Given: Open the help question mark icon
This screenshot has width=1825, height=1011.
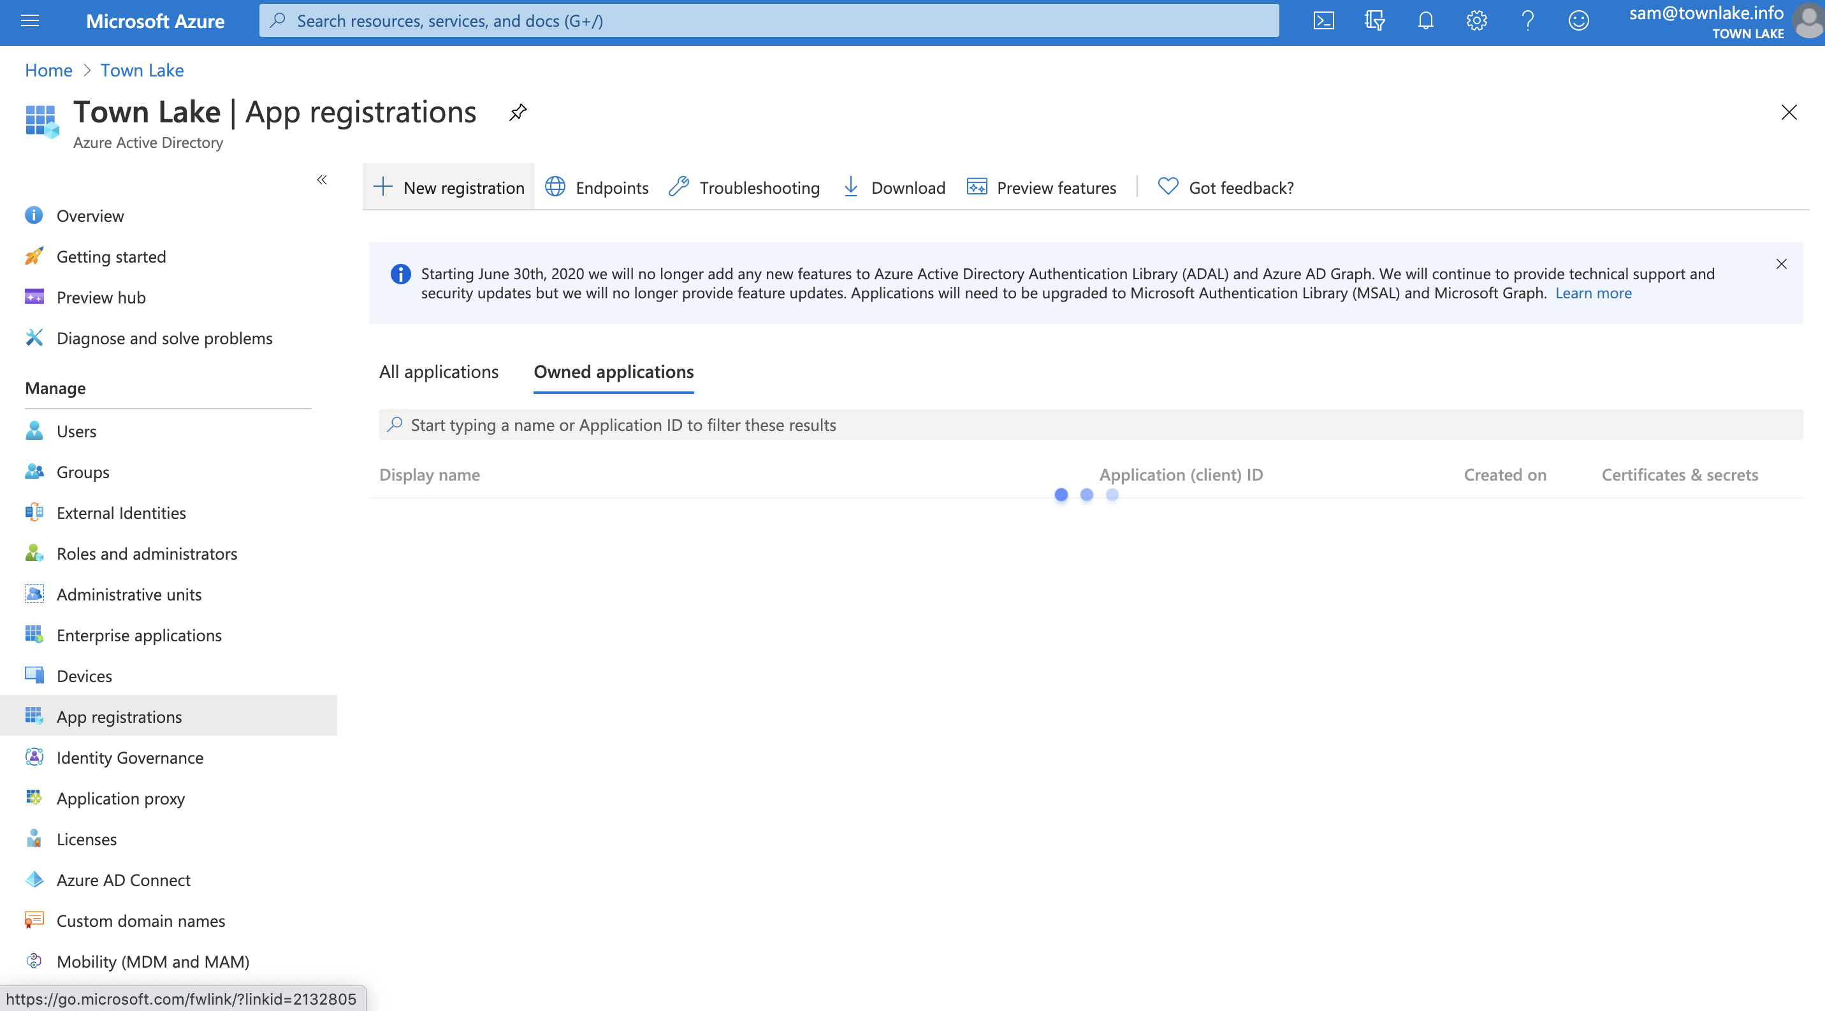Looking at the screenshot, I should pos(1527,20).
